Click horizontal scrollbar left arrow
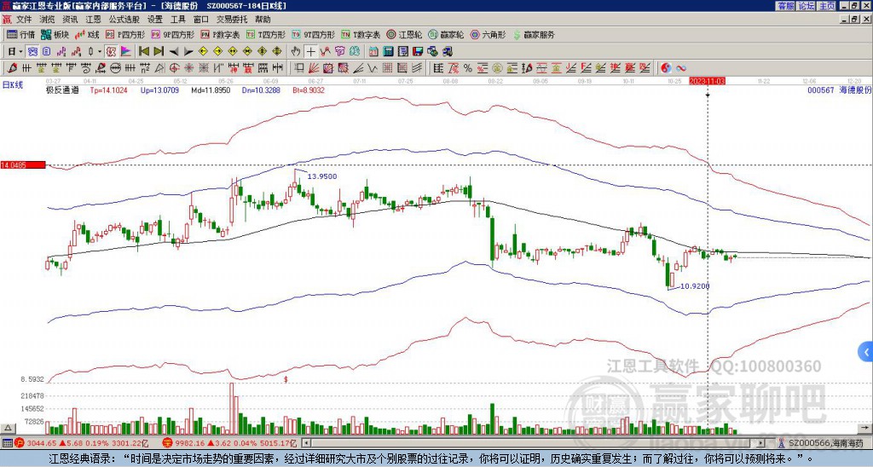Screen dimensions: 873x467 (x=306, y=443)
